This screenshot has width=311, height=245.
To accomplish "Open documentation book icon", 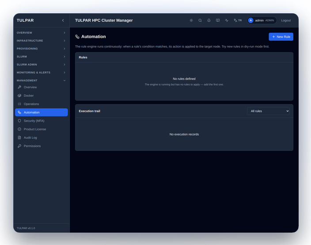I will tap(218, 20).
